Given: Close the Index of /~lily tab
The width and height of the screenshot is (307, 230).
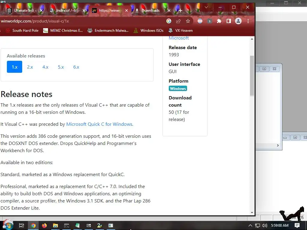Looking at the screenshot, I should (84, 10).
